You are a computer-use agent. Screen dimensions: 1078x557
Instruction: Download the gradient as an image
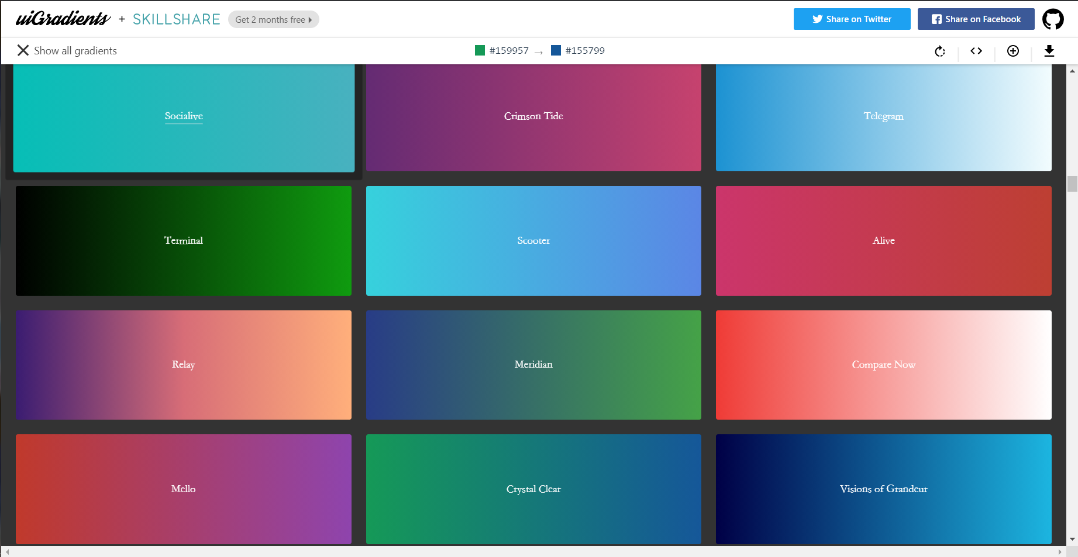tap(1049, 51)
